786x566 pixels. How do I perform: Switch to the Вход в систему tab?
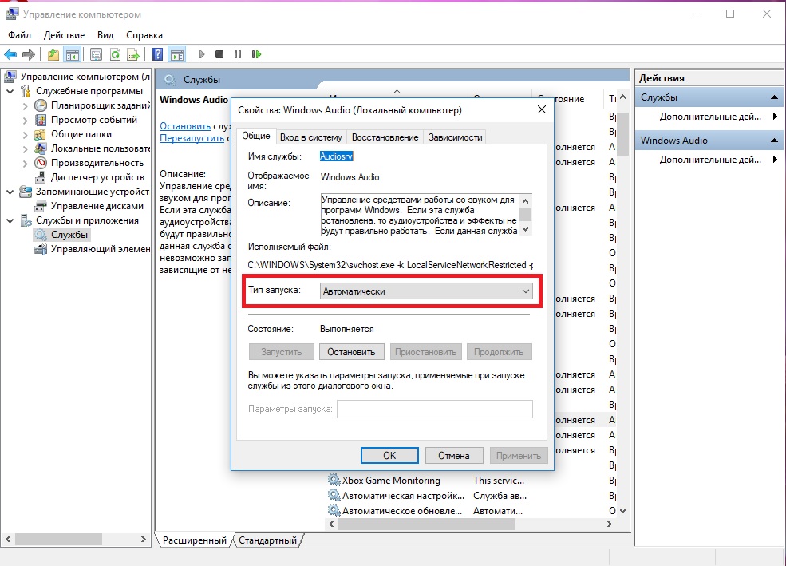[310, 137]
